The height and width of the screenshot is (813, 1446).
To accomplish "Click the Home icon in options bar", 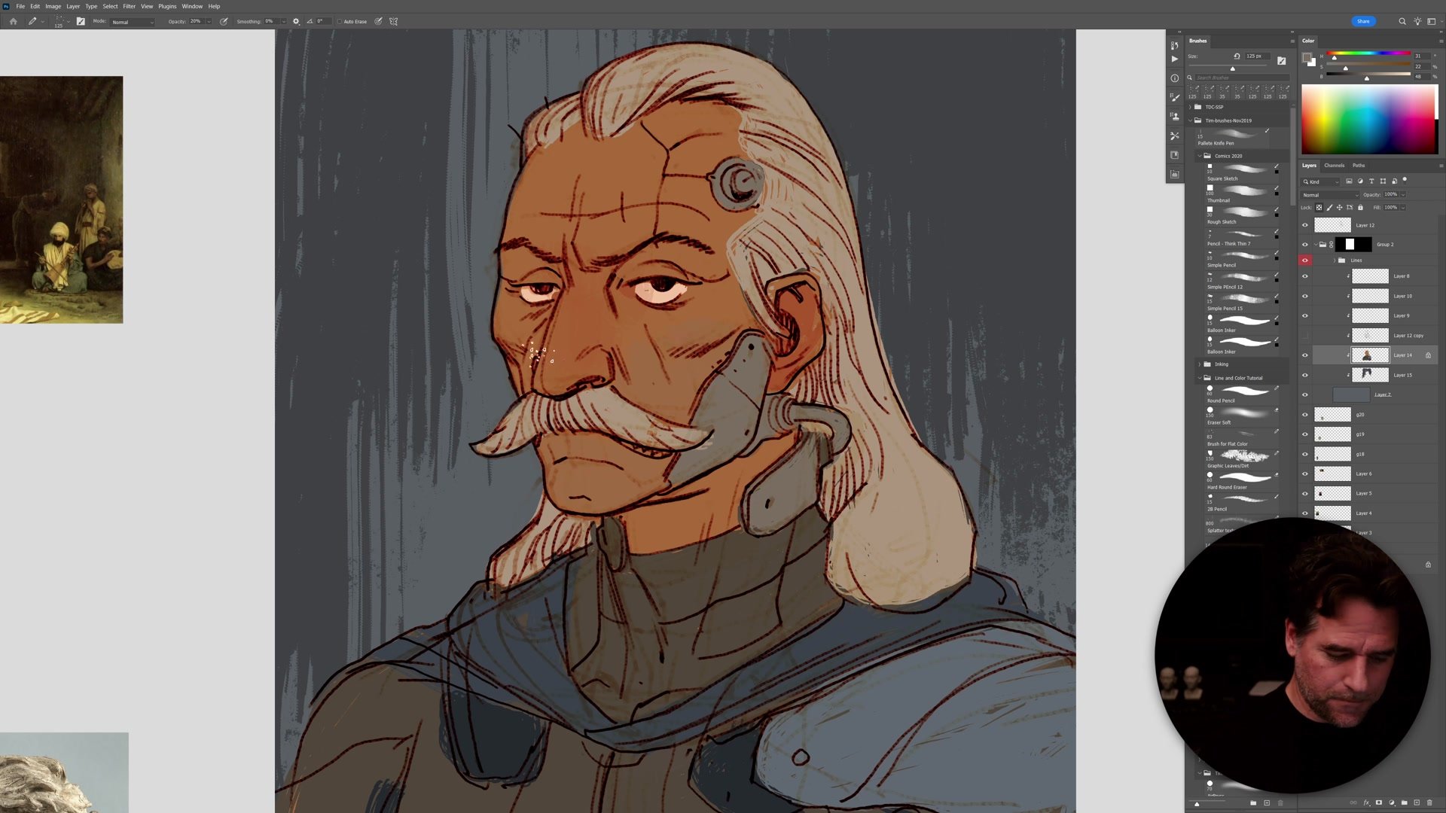I will click(13, 21).
